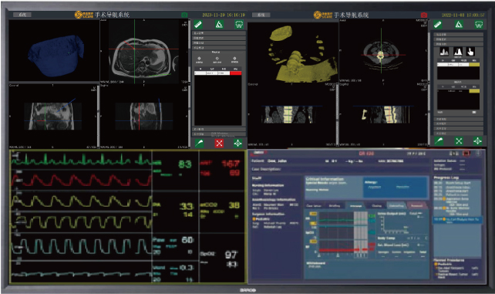Image resolution: width=495 pixels, height=294 pixels.
Task: Open the system menu button in the right navigation header
Action: click(x=261, y=15)
